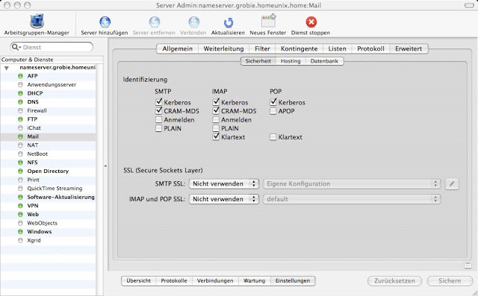Open the SMTP SSL Nicht verwenden dropdown
Screen dimensions: 478x296
(x=224, y=183)
